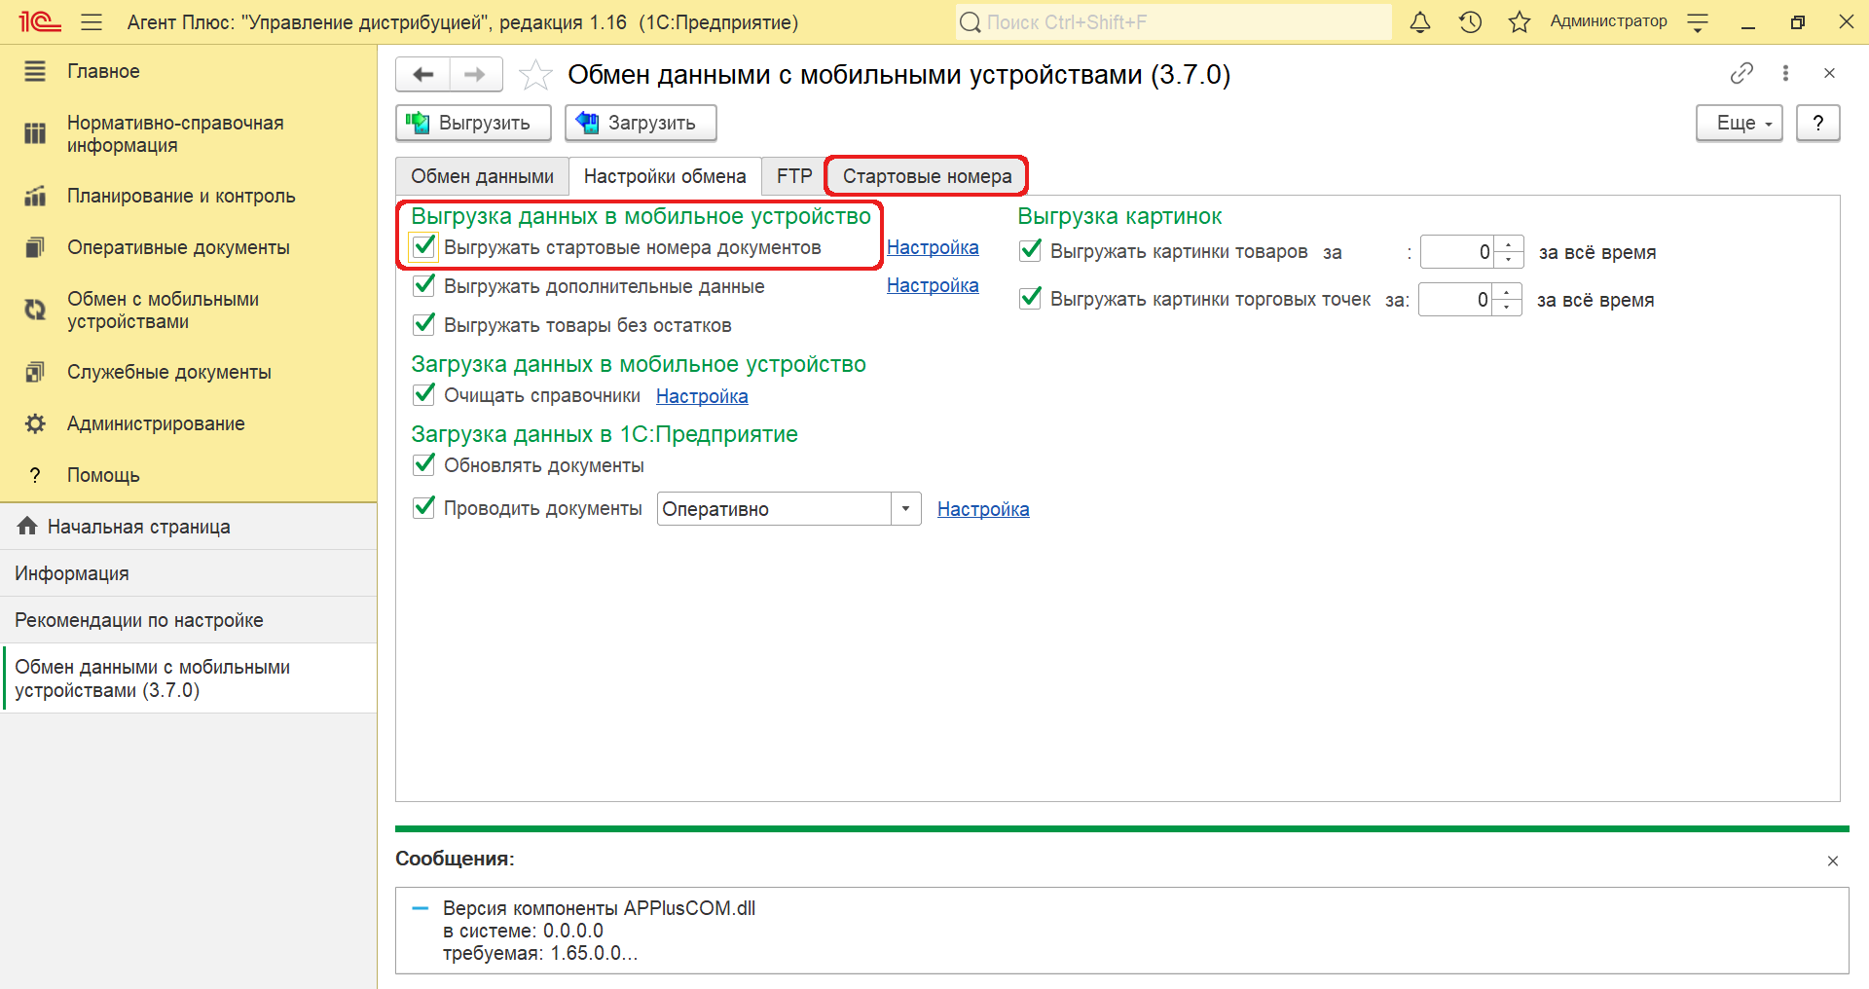Close the Сообщения panel
The image size is (1869, 989).
(1833, 861)
